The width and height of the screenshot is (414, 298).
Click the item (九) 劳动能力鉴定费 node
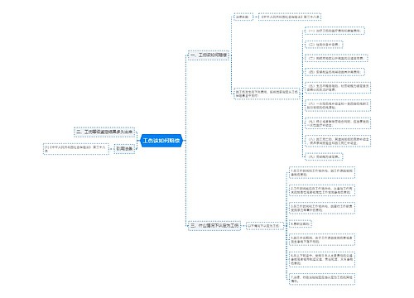coord(324,156)
